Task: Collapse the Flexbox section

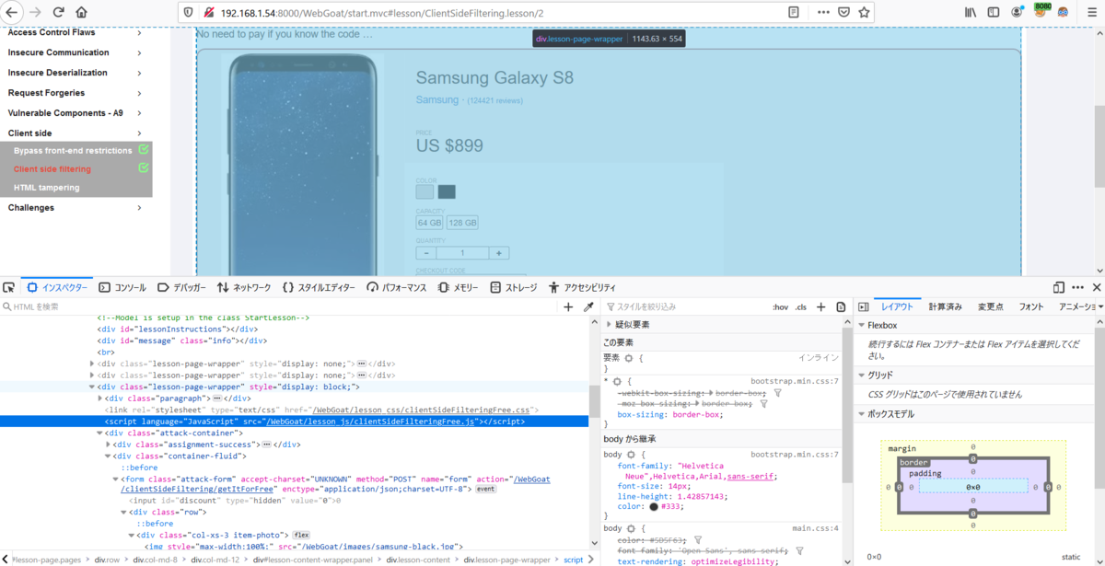Action: pos(862,325)
